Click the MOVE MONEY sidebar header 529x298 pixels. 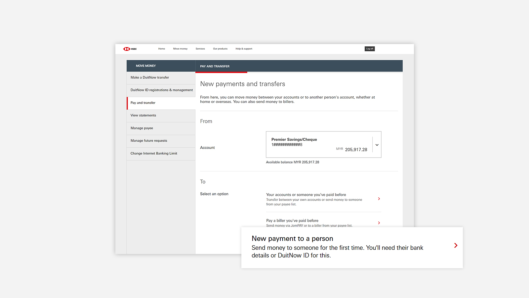[x=161, y=66]
